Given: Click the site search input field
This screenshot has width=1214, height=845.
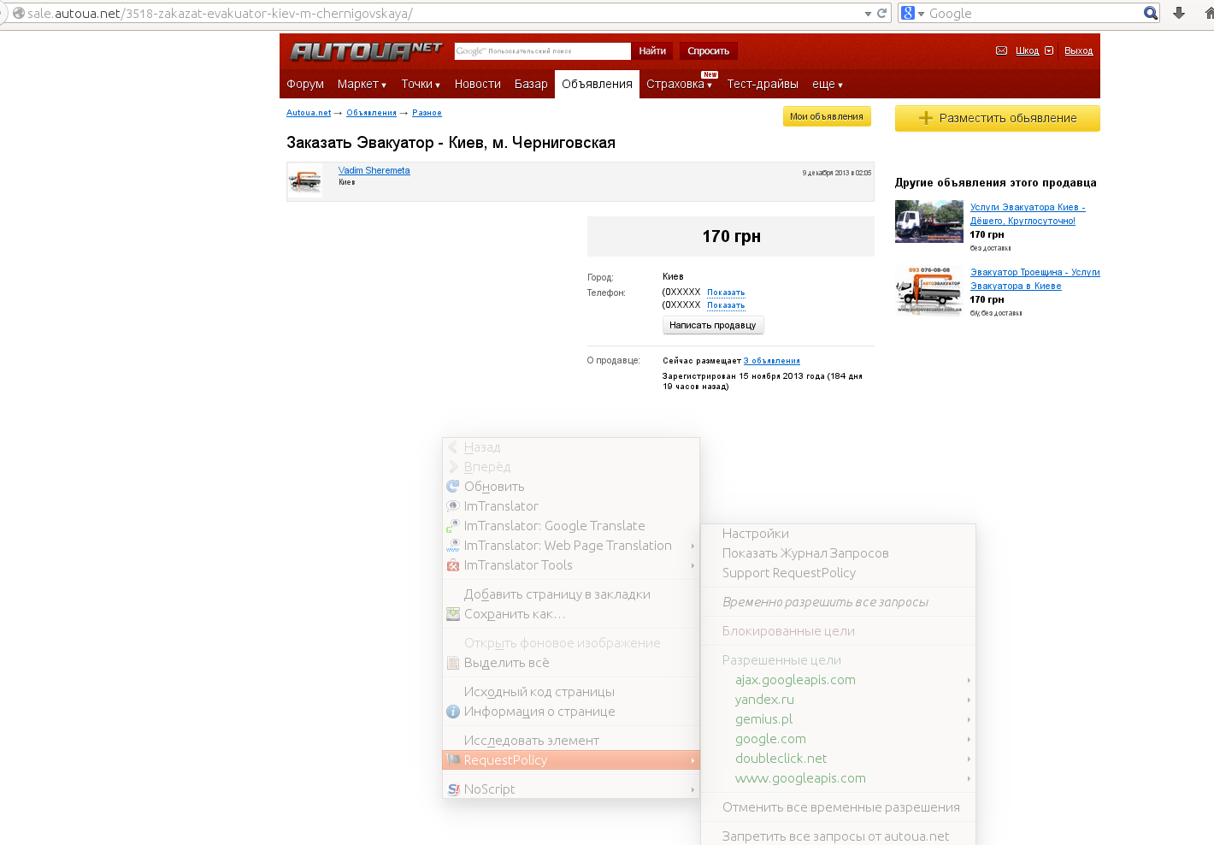Looking at the screenshot, I should pyautogui.click(x=542, y=51).
